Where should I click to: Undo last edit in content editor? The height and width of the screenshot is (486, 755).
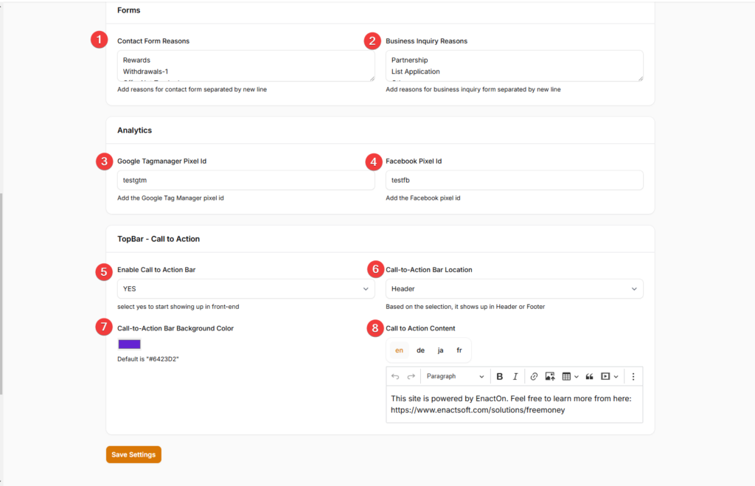click(x=395, y=377)
